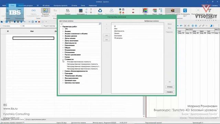Click the Начало ribbon icon

pos(68,11)
